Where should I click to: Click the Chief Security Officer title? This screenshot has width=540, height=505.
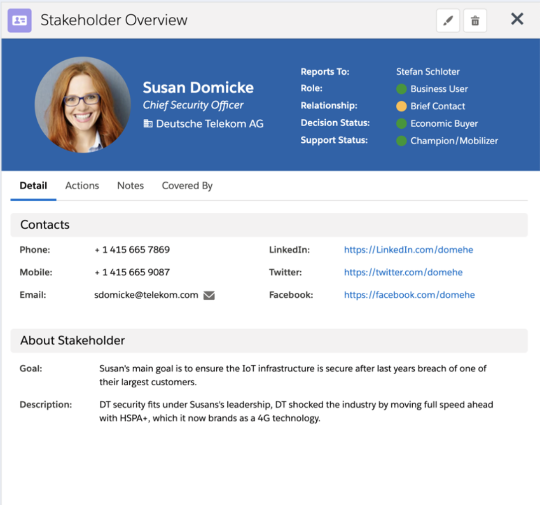193,105
